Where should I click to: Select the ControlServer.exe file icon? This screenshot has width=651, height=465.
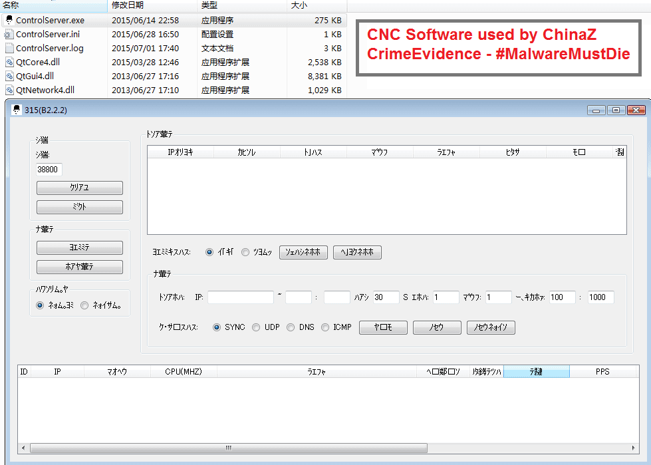[9, 20]
